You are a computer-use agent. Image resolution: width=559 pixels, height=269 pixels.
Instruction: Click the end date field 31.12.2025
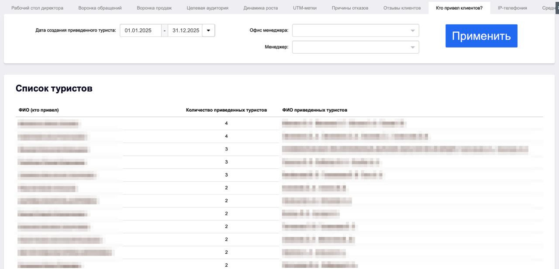[x=186, y=31]
